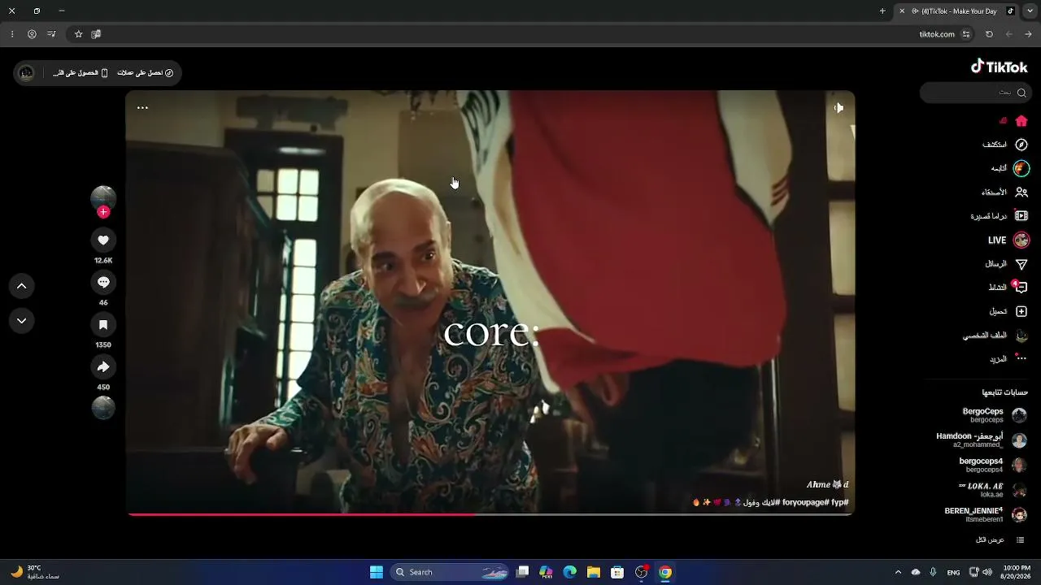Open the clock showing 10:00 PM

pos(1017,572)
